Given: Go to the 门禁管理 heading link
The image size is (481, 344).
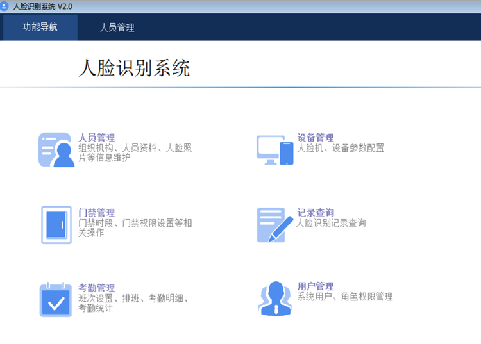Looking at the screenshot, I should 96,213.
